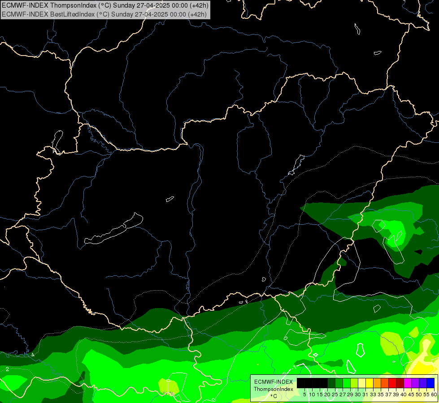
Task: Click the legend scale value 10
Action: tap(312, 394)
